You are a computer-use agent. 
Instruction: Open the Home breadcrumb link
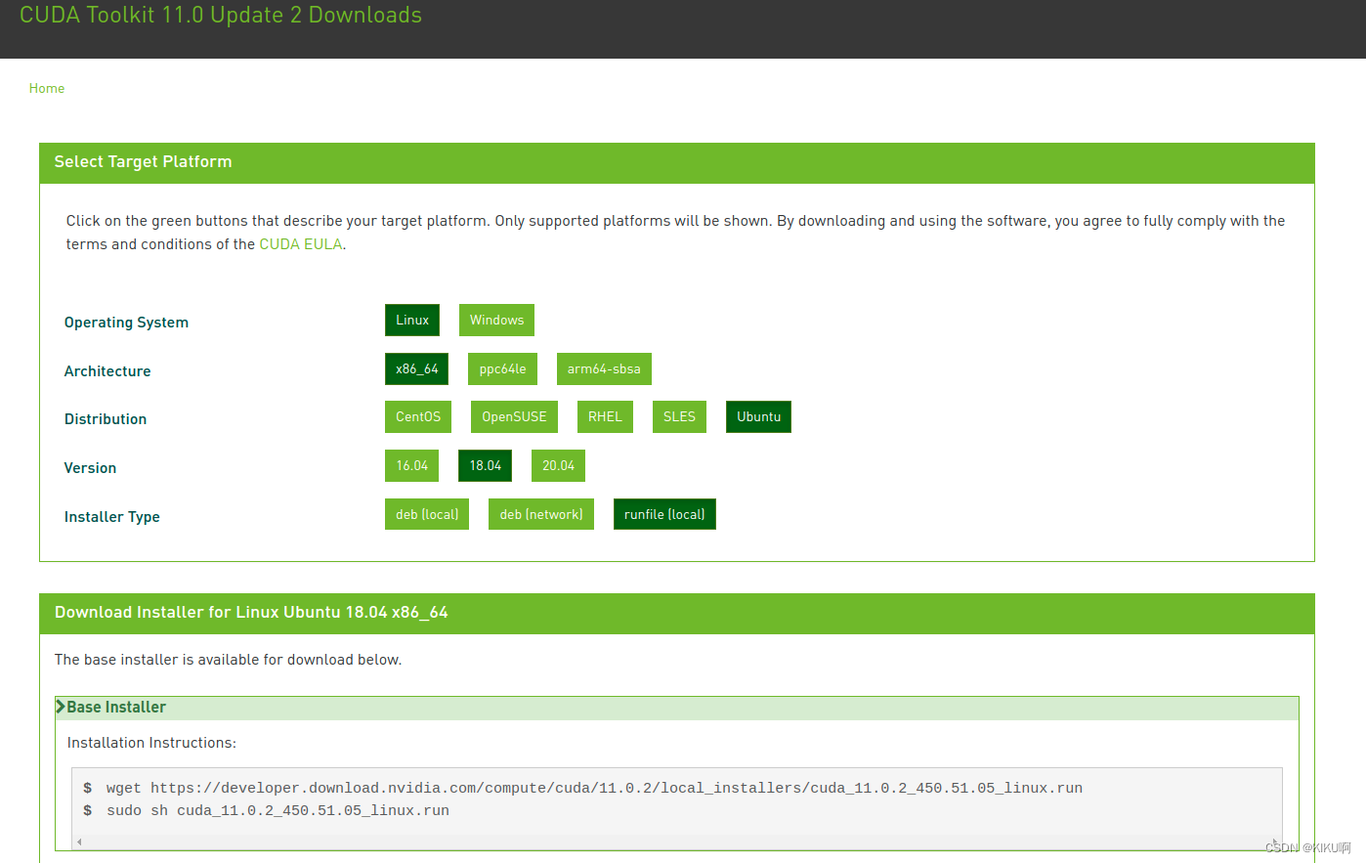coord(47,88)
